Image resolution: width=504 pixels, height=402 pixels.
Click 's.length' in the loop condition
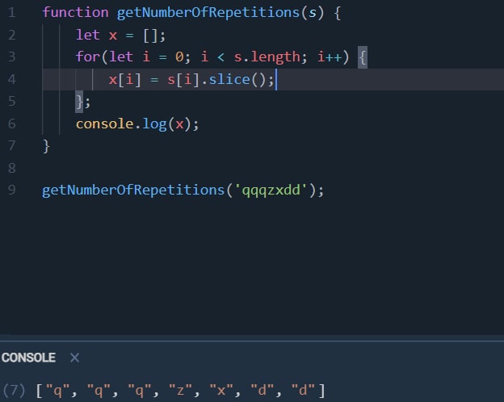[x=267, y=57]
